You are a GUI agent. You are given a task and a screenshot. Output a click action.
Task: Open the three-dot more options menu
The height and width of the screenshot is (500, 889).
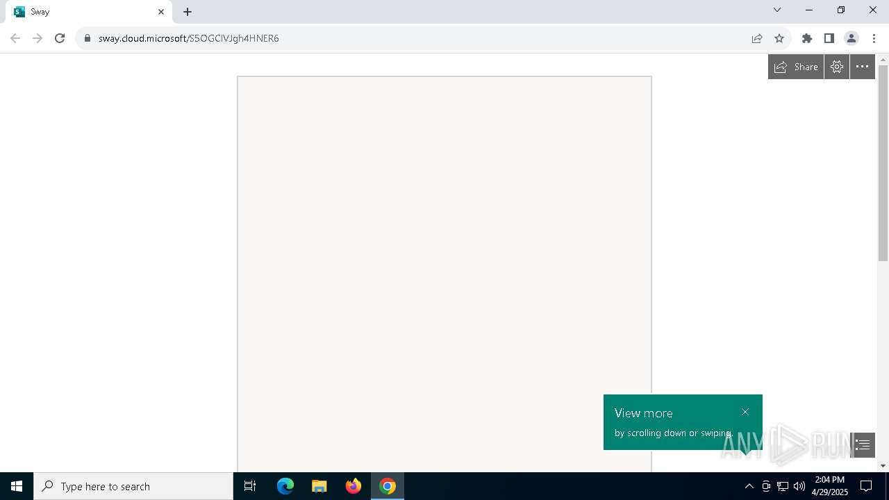(x=863, y=67)
